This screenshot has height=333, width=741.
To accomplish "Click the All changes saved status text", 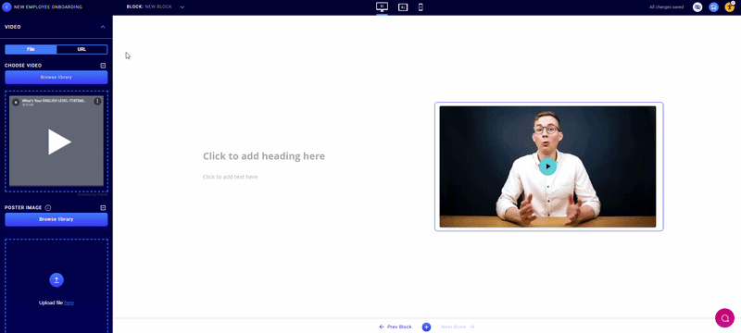I will (666, 7).
